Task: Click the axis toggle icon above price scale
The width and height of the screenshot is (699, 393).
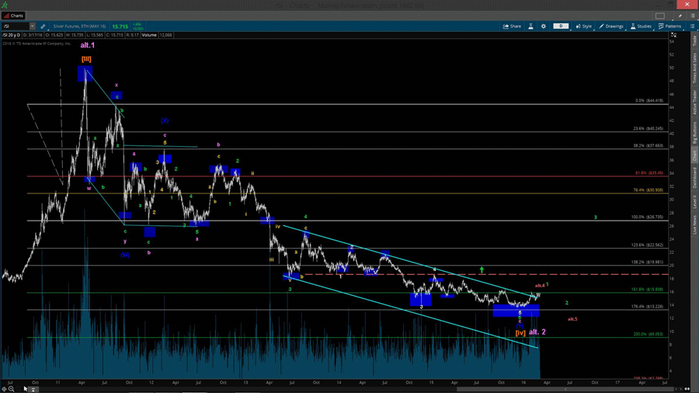Action: [674, 35]
